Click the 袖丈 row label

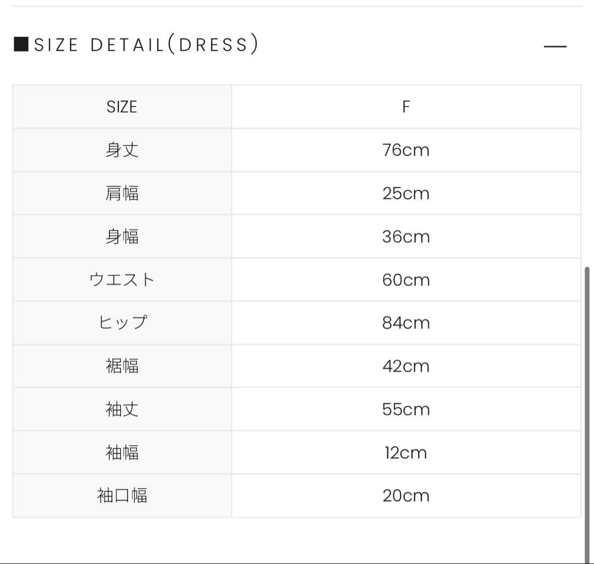coord(122,409)
